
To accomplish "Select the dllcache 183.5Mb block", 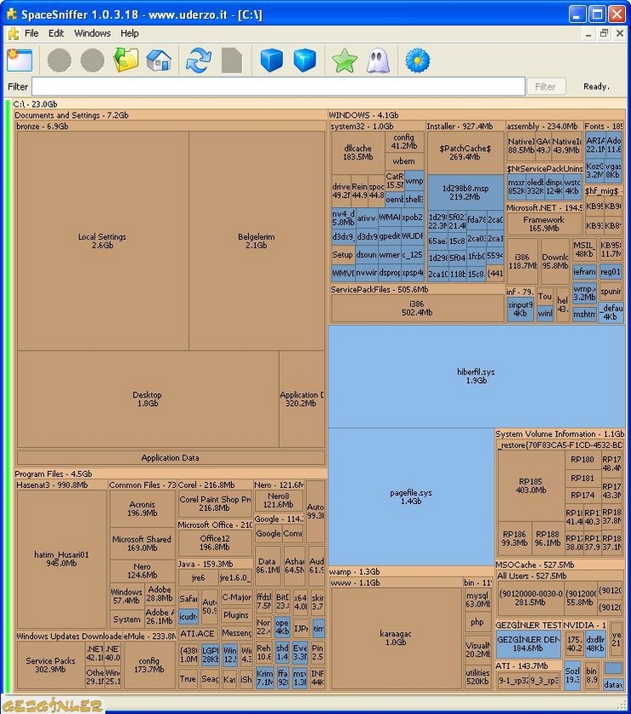I will 358,153.
